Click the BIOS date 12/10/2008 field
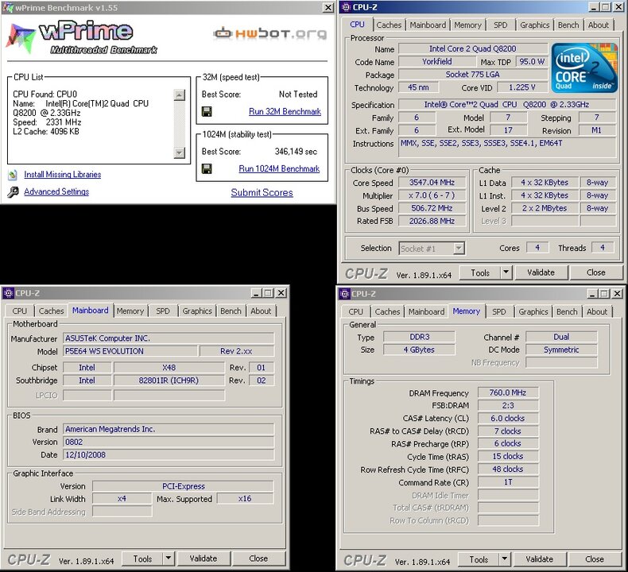The height and width of the screenshot is (572, 628). (x=169, y=454)
